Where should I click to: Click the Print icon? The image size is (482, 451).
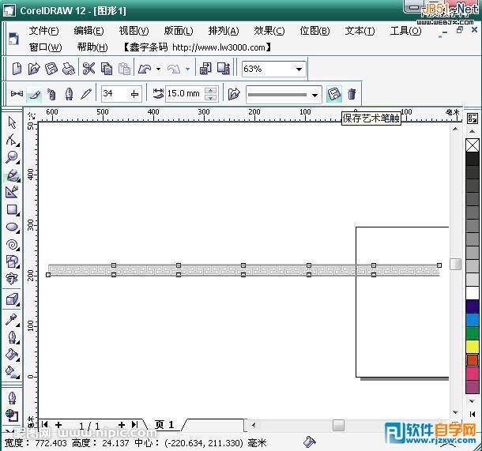[x=68, y=69]
